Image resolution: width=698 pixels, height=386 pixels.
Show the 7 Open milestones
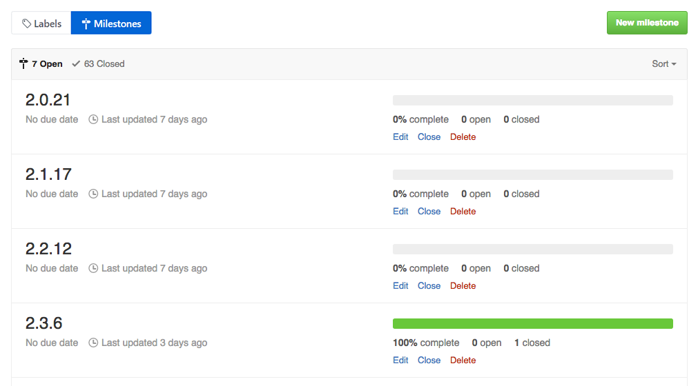tap(46, 64)
